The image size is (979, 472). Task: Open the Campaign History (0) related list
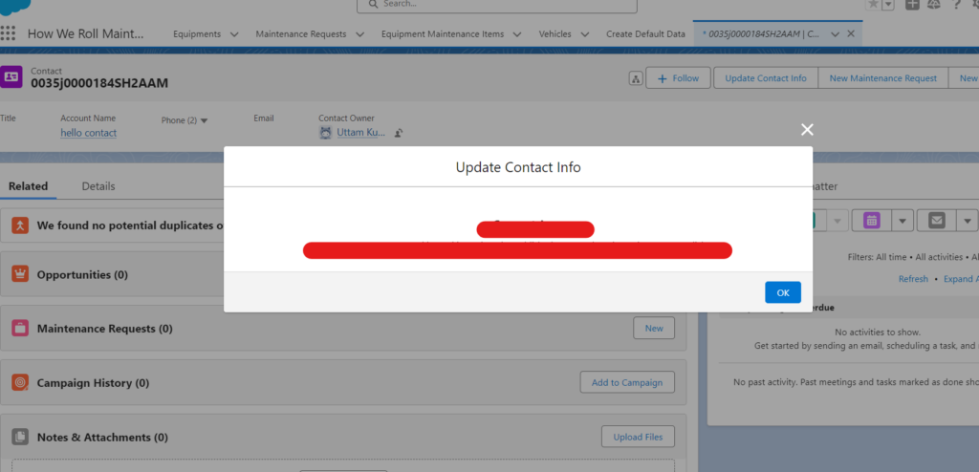coord(93,383)
